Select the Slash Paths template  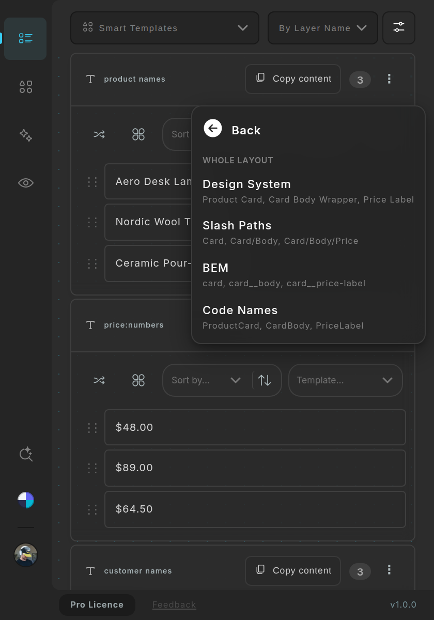308,233
